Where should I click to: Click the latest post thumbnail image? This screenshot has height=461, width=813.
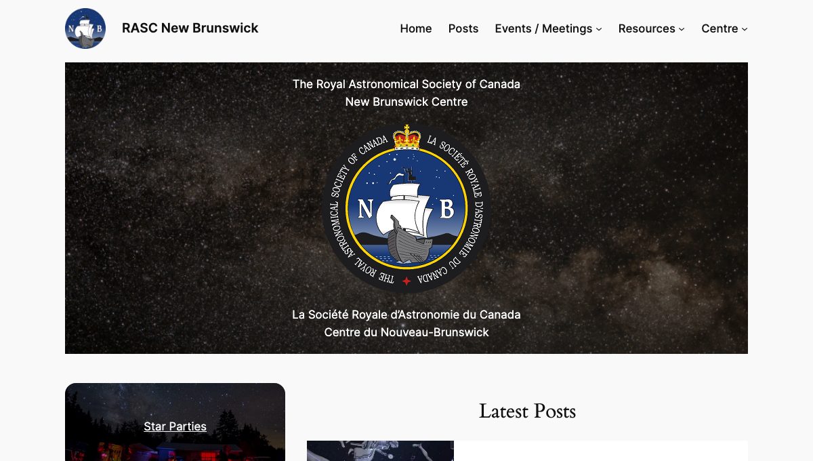(x=380, y=451)
